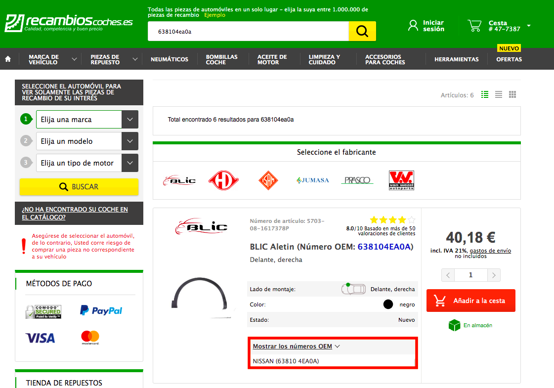This screenshot has height=388, width=554.
Task: Click the VISA payment logo
Action: click(x=41, y=338)
